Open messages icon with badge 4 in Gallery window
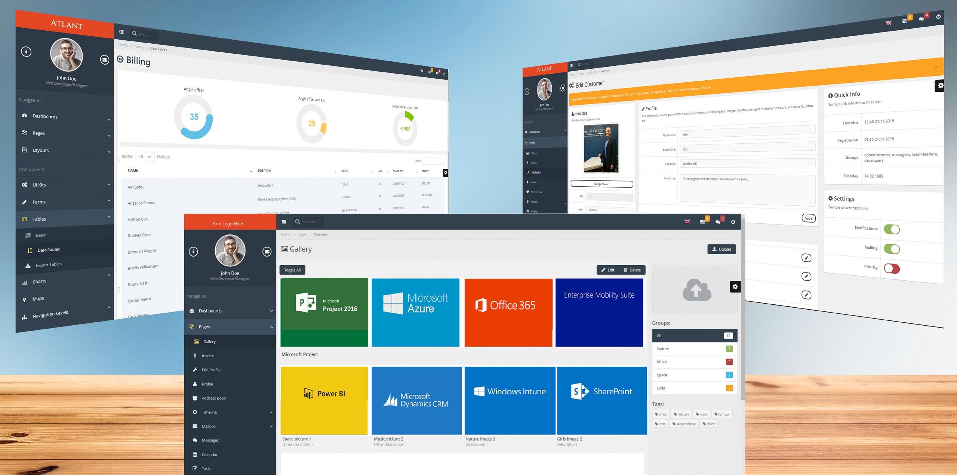957x475 pixels. (718, 222)
